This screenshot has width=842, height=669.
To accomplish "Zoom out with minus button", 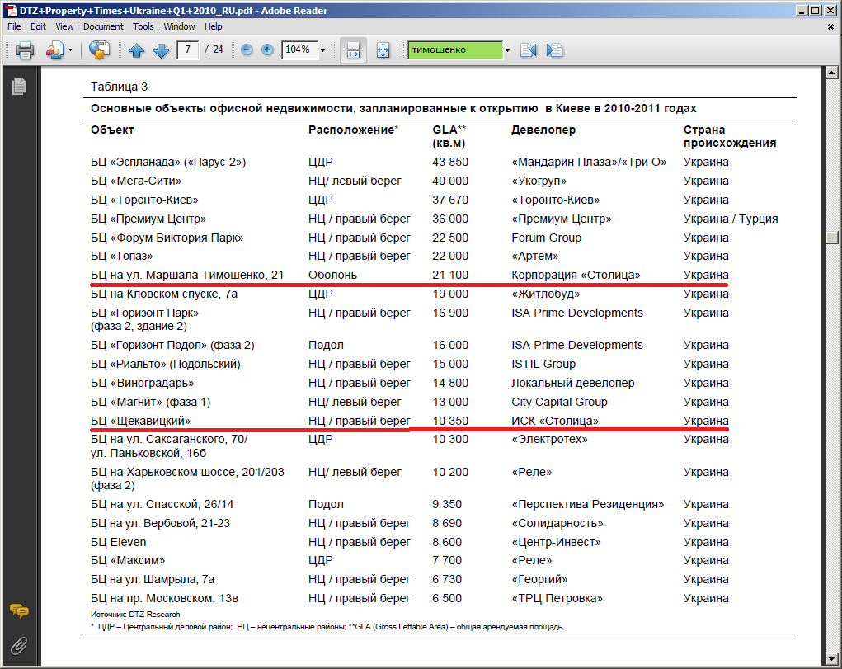I will tap(247, 50).
